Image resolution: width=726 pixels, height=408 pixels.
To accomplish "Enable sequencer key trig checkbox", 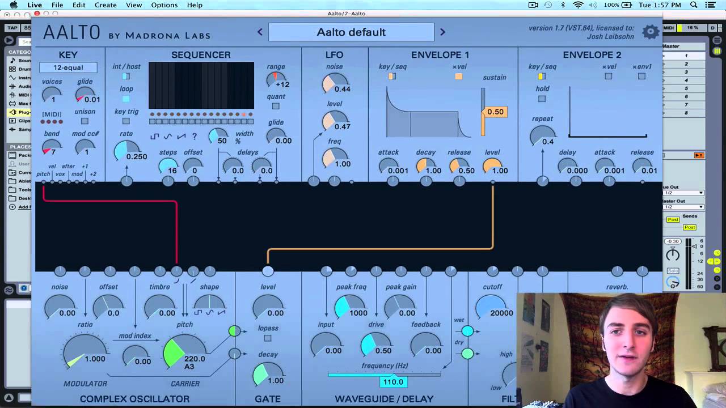I will [x=126, y=121].
